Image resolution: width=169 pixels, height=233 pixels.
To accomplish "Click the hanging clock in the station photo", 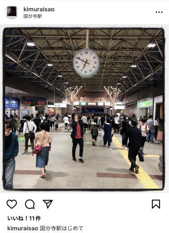I will coord(86,63).
